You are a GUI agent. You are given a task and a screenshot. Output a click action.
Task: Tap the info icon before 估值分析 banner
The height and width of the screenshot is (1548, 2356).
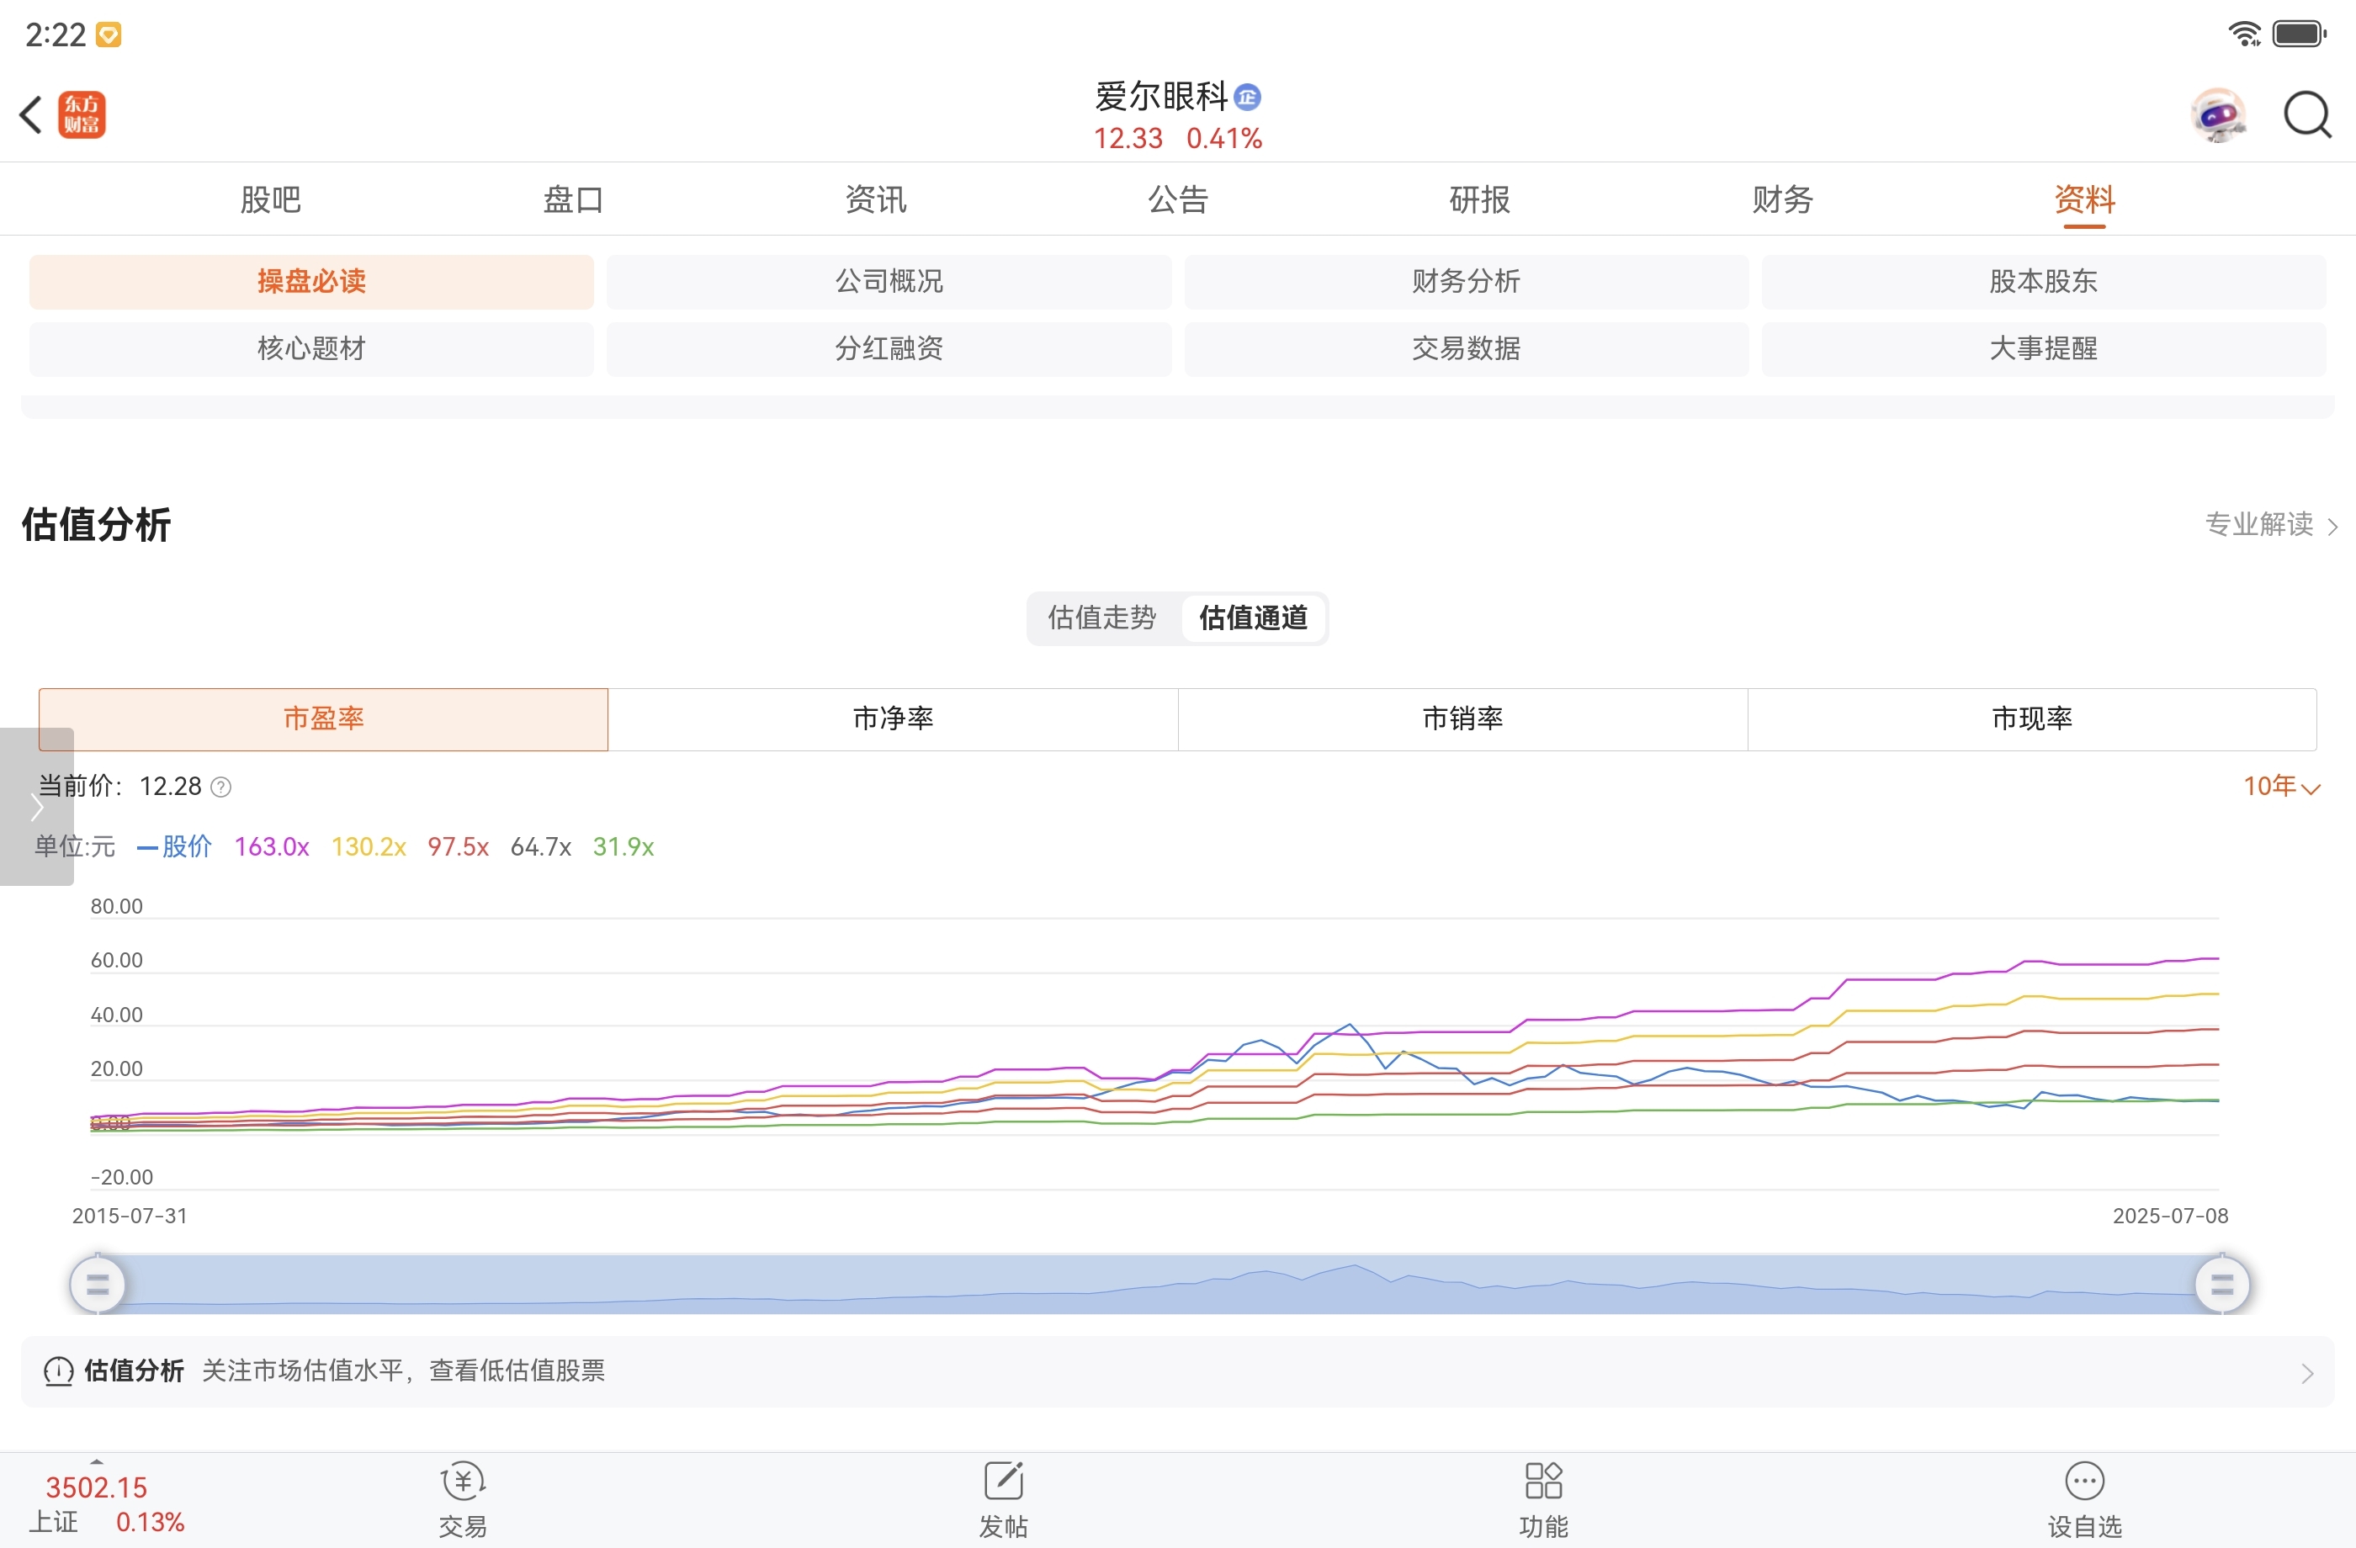point(58,1370)
